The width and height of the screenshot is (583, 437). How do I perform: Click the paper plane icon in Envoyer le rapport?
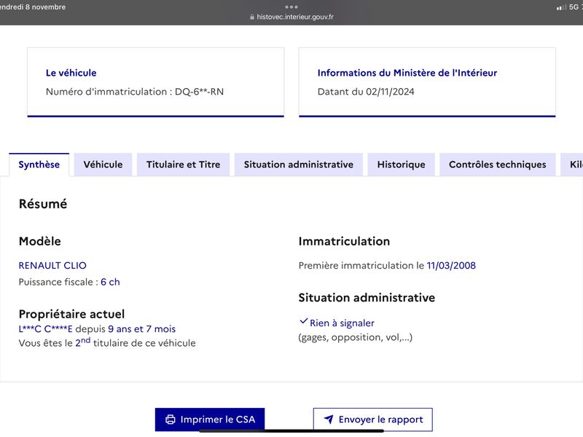329,420
